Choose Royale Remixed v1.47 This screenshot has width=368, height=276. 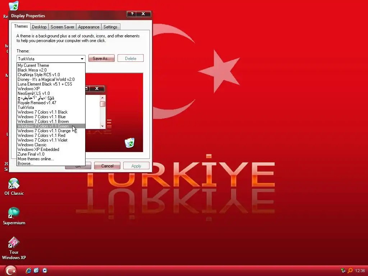pos(51,103)
